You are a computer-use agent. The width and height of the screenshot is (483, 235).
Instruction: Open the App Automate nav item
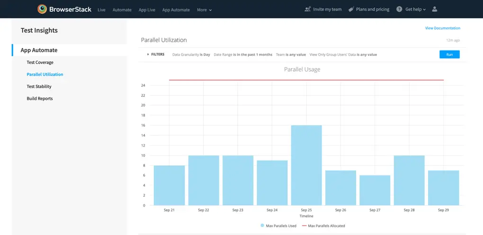pos(176,9)
